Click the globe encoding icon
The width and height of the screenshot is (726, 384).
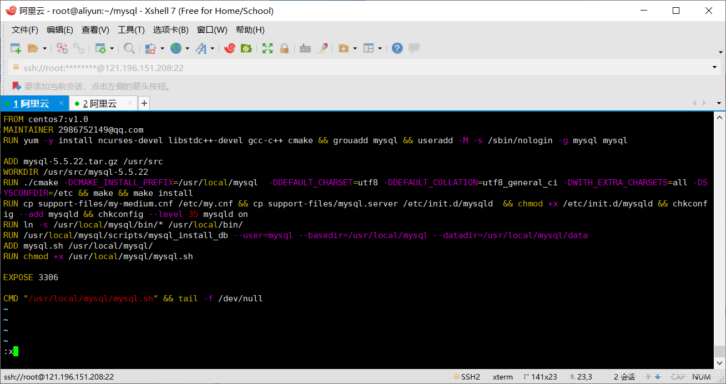(176, 48)
